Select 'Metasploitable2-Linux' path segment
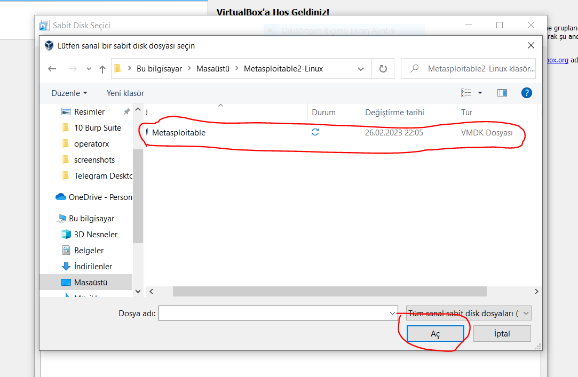The image size is (578, 377). click(x=283, y=68)
